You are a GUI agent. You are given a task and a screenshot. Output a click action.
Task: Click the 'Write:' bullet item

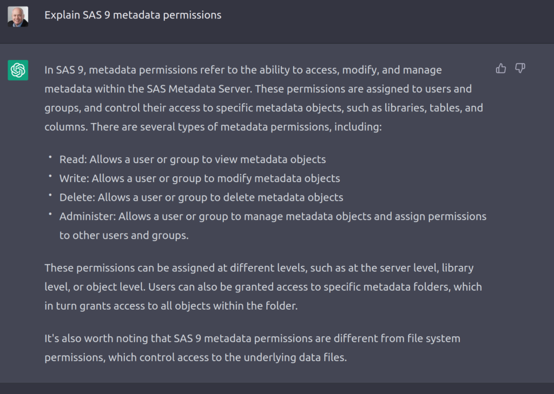click(200, 178)
